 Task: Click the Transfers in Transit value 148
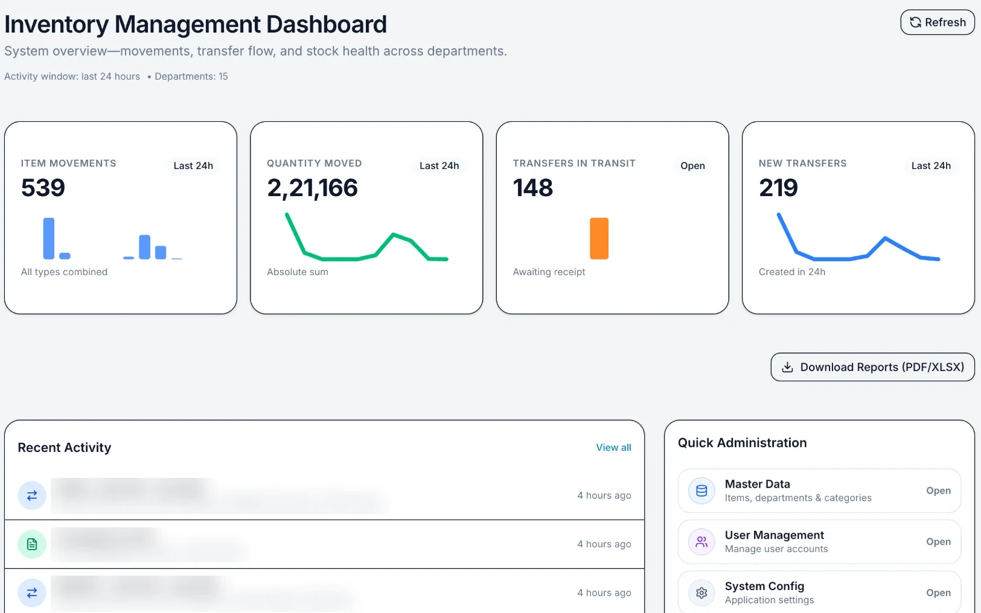pos(532,188)
